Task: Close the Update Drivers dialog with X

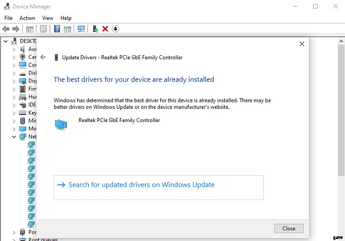Action: click(302, 44)
